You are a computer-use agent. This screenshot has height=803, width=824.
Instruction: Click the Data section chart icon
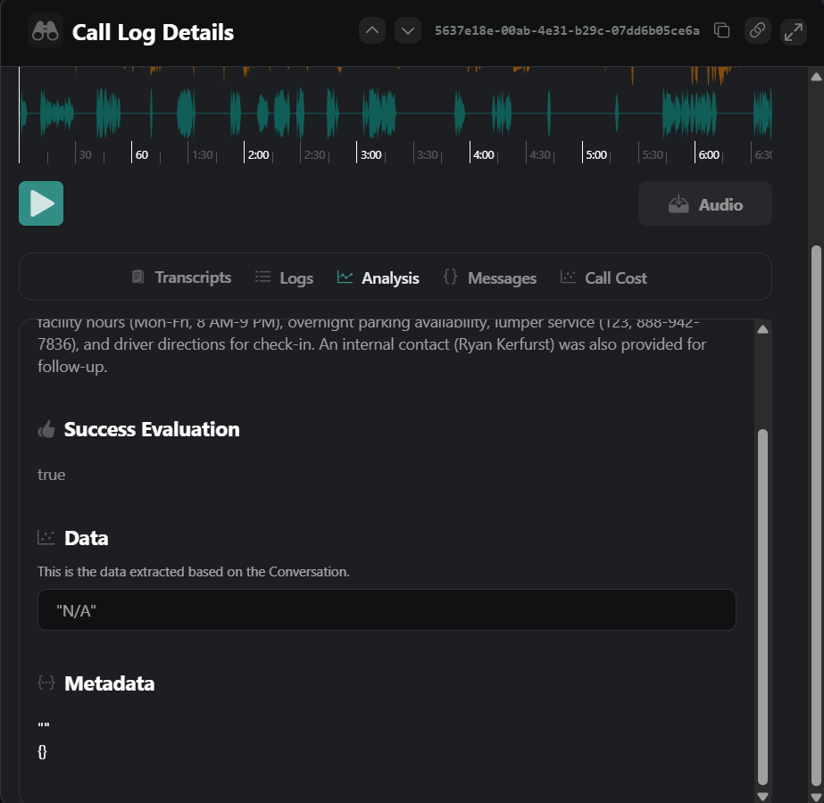(x=46, y=537)
